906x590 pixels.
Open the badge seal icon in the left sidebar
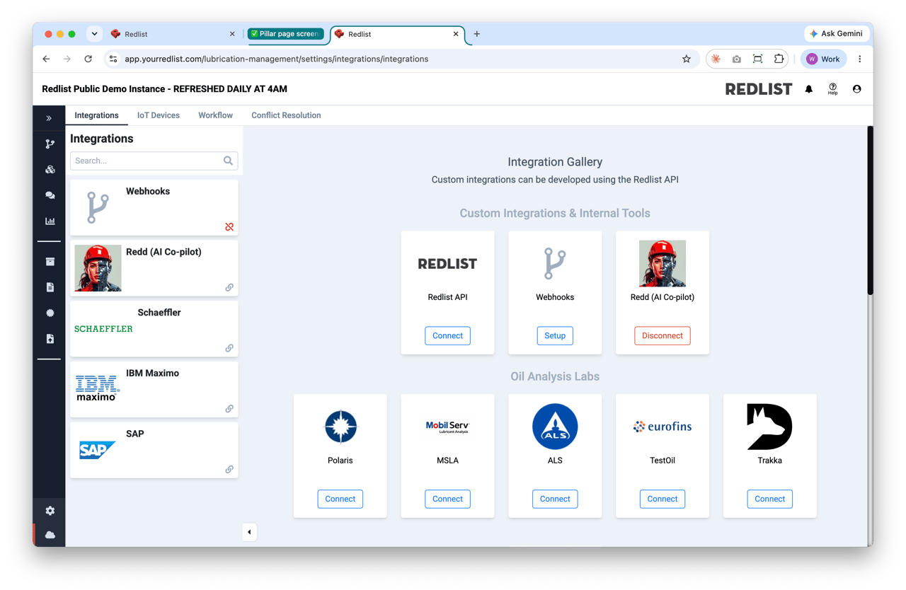point(50,313)
